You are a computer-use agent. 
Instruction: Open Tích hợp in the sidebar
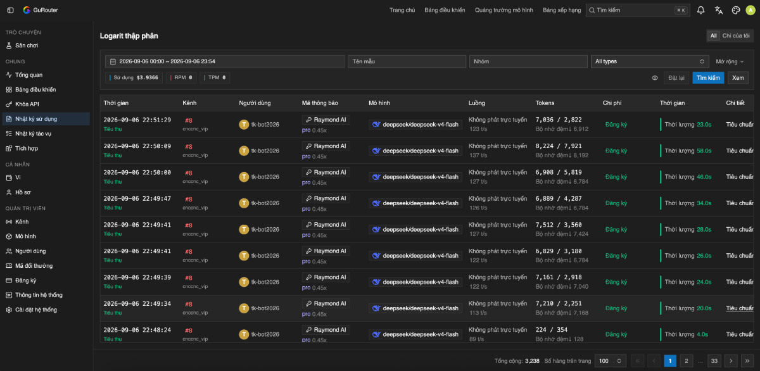45,148
